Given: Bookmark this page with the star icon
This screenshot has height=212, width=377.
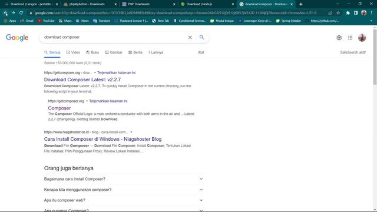Looking at the screenshot, I should tap(338, 13).
